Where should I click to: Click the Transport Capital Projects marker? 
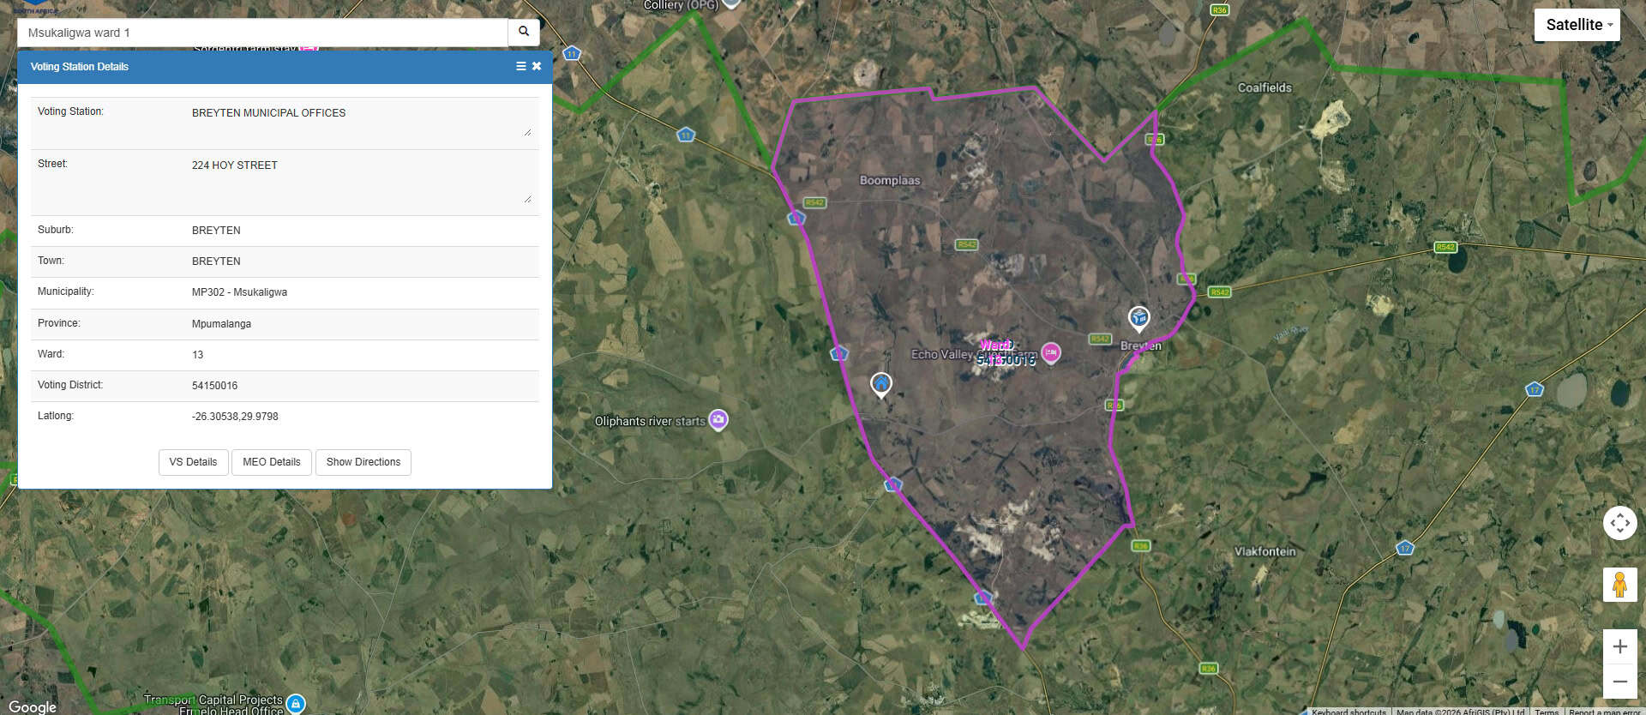296,704
